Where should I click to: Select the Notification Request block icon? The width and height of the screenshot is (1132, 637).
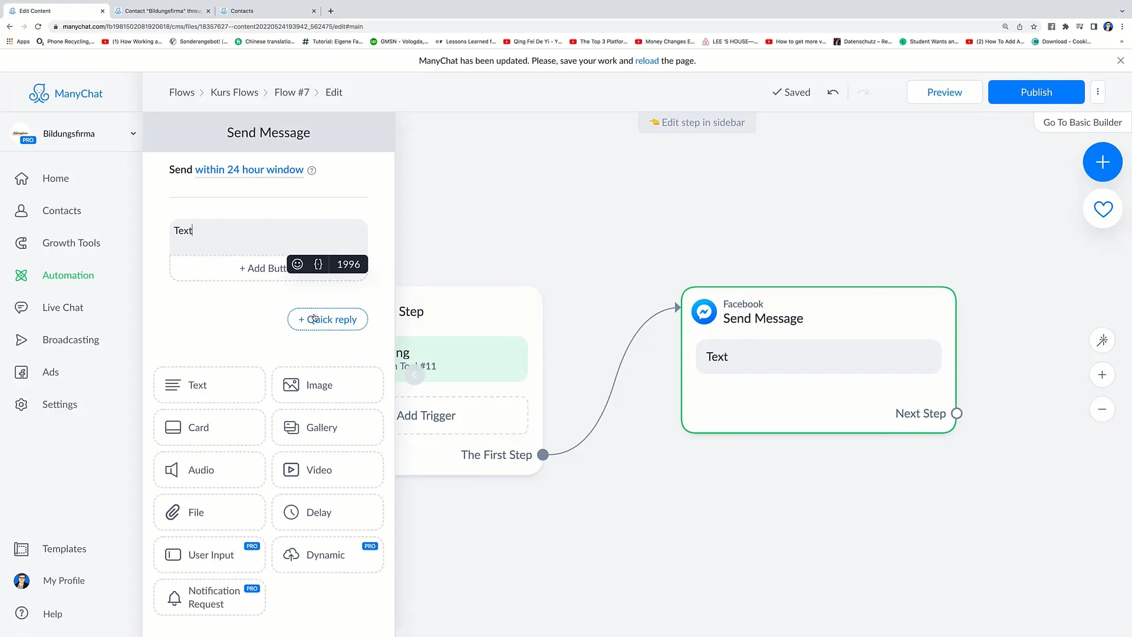173,597
